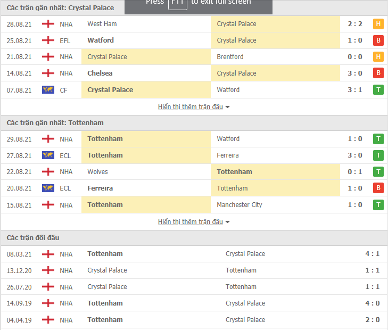
Task: Click the England flag on the West Ham row
Action: tap(48, 24)
